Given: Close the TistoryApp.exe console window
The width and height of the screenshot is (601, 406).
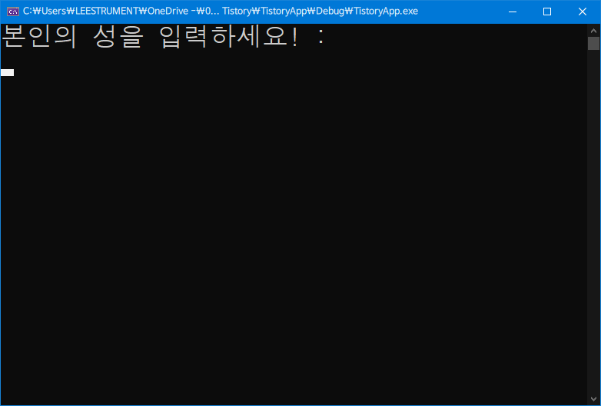Looking at the screenshot, I should point(583,12).
